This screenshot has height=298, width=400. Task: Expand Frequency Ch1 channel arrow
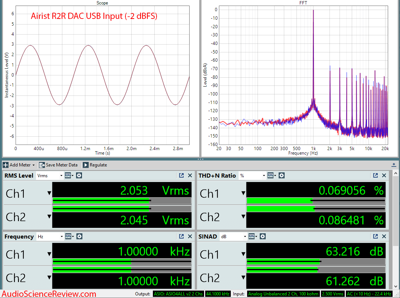[x=49, y=254]
